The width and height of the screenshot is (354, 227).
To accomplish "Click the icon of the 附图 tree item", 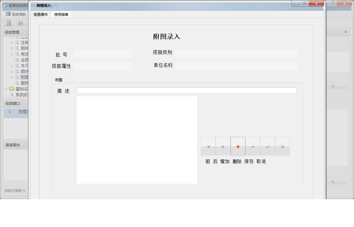I will coord(17,77).
